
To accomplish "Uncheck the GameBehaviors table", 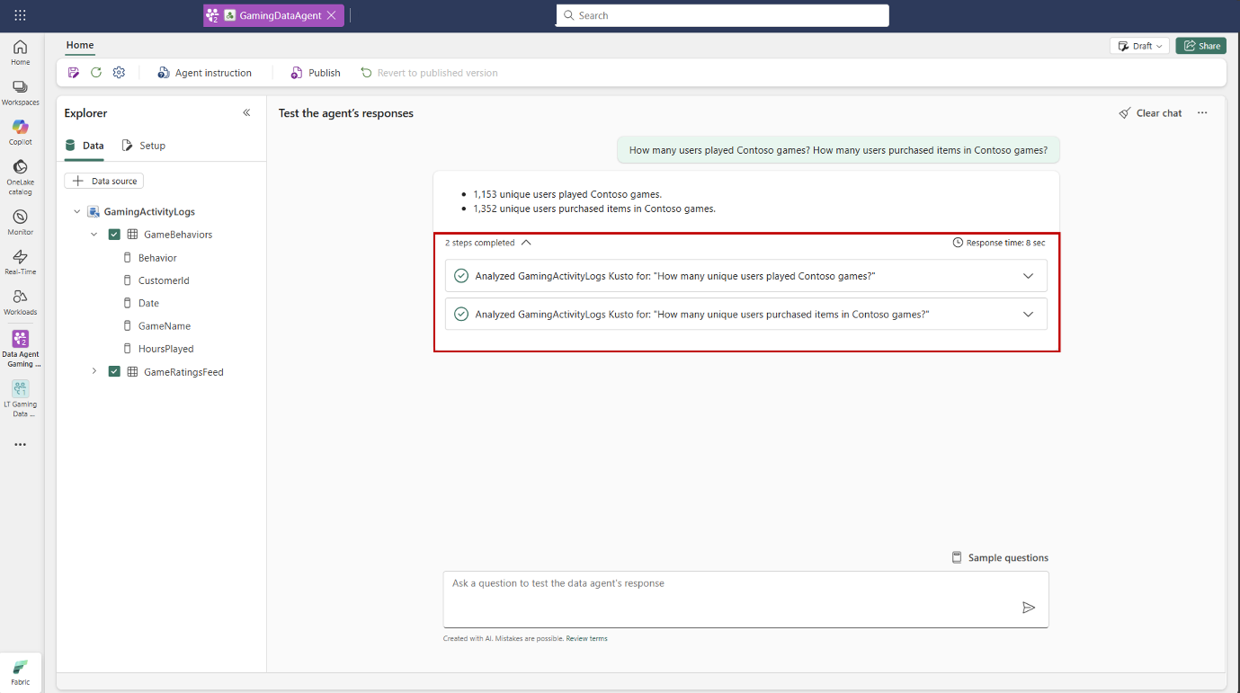I will coord(114,234).
